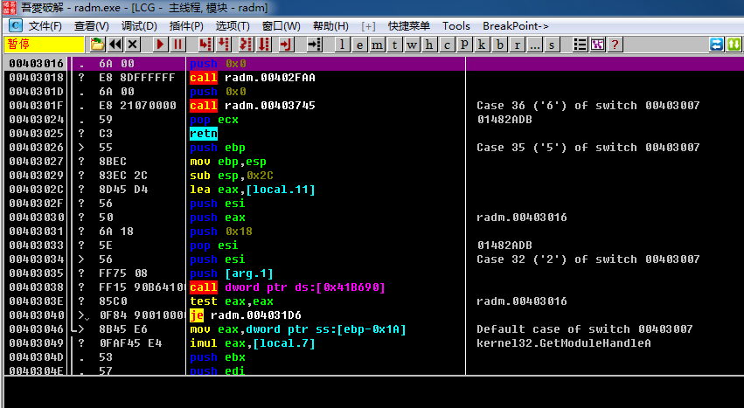744x408 pixels.
Task: Click comment "Case 36 ('6') of switch 00403007"
Action: point(588,106)
